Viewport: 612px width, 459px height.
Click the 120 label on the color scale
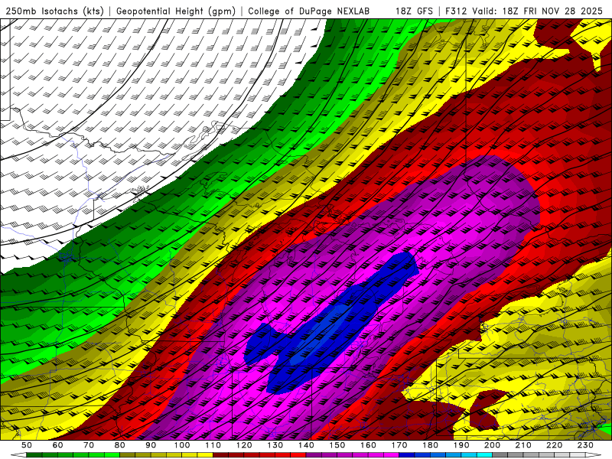[x=244, y=445]
